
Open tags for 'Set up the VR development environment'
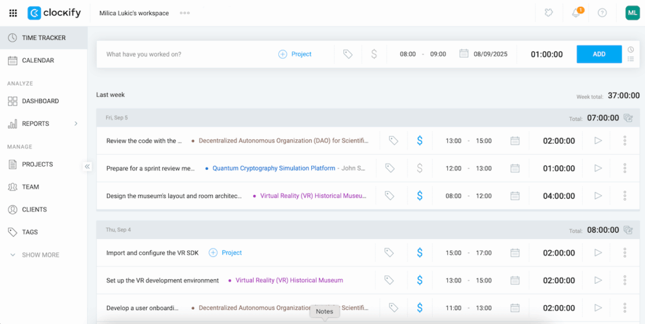tap(389, 281)
